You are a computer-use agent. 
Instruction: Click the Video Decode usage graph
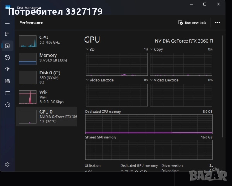coord(181,95)
